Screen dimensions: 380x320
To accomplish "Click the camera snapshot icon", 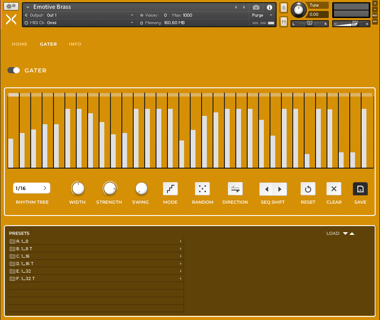I will [x=256, y=7].
